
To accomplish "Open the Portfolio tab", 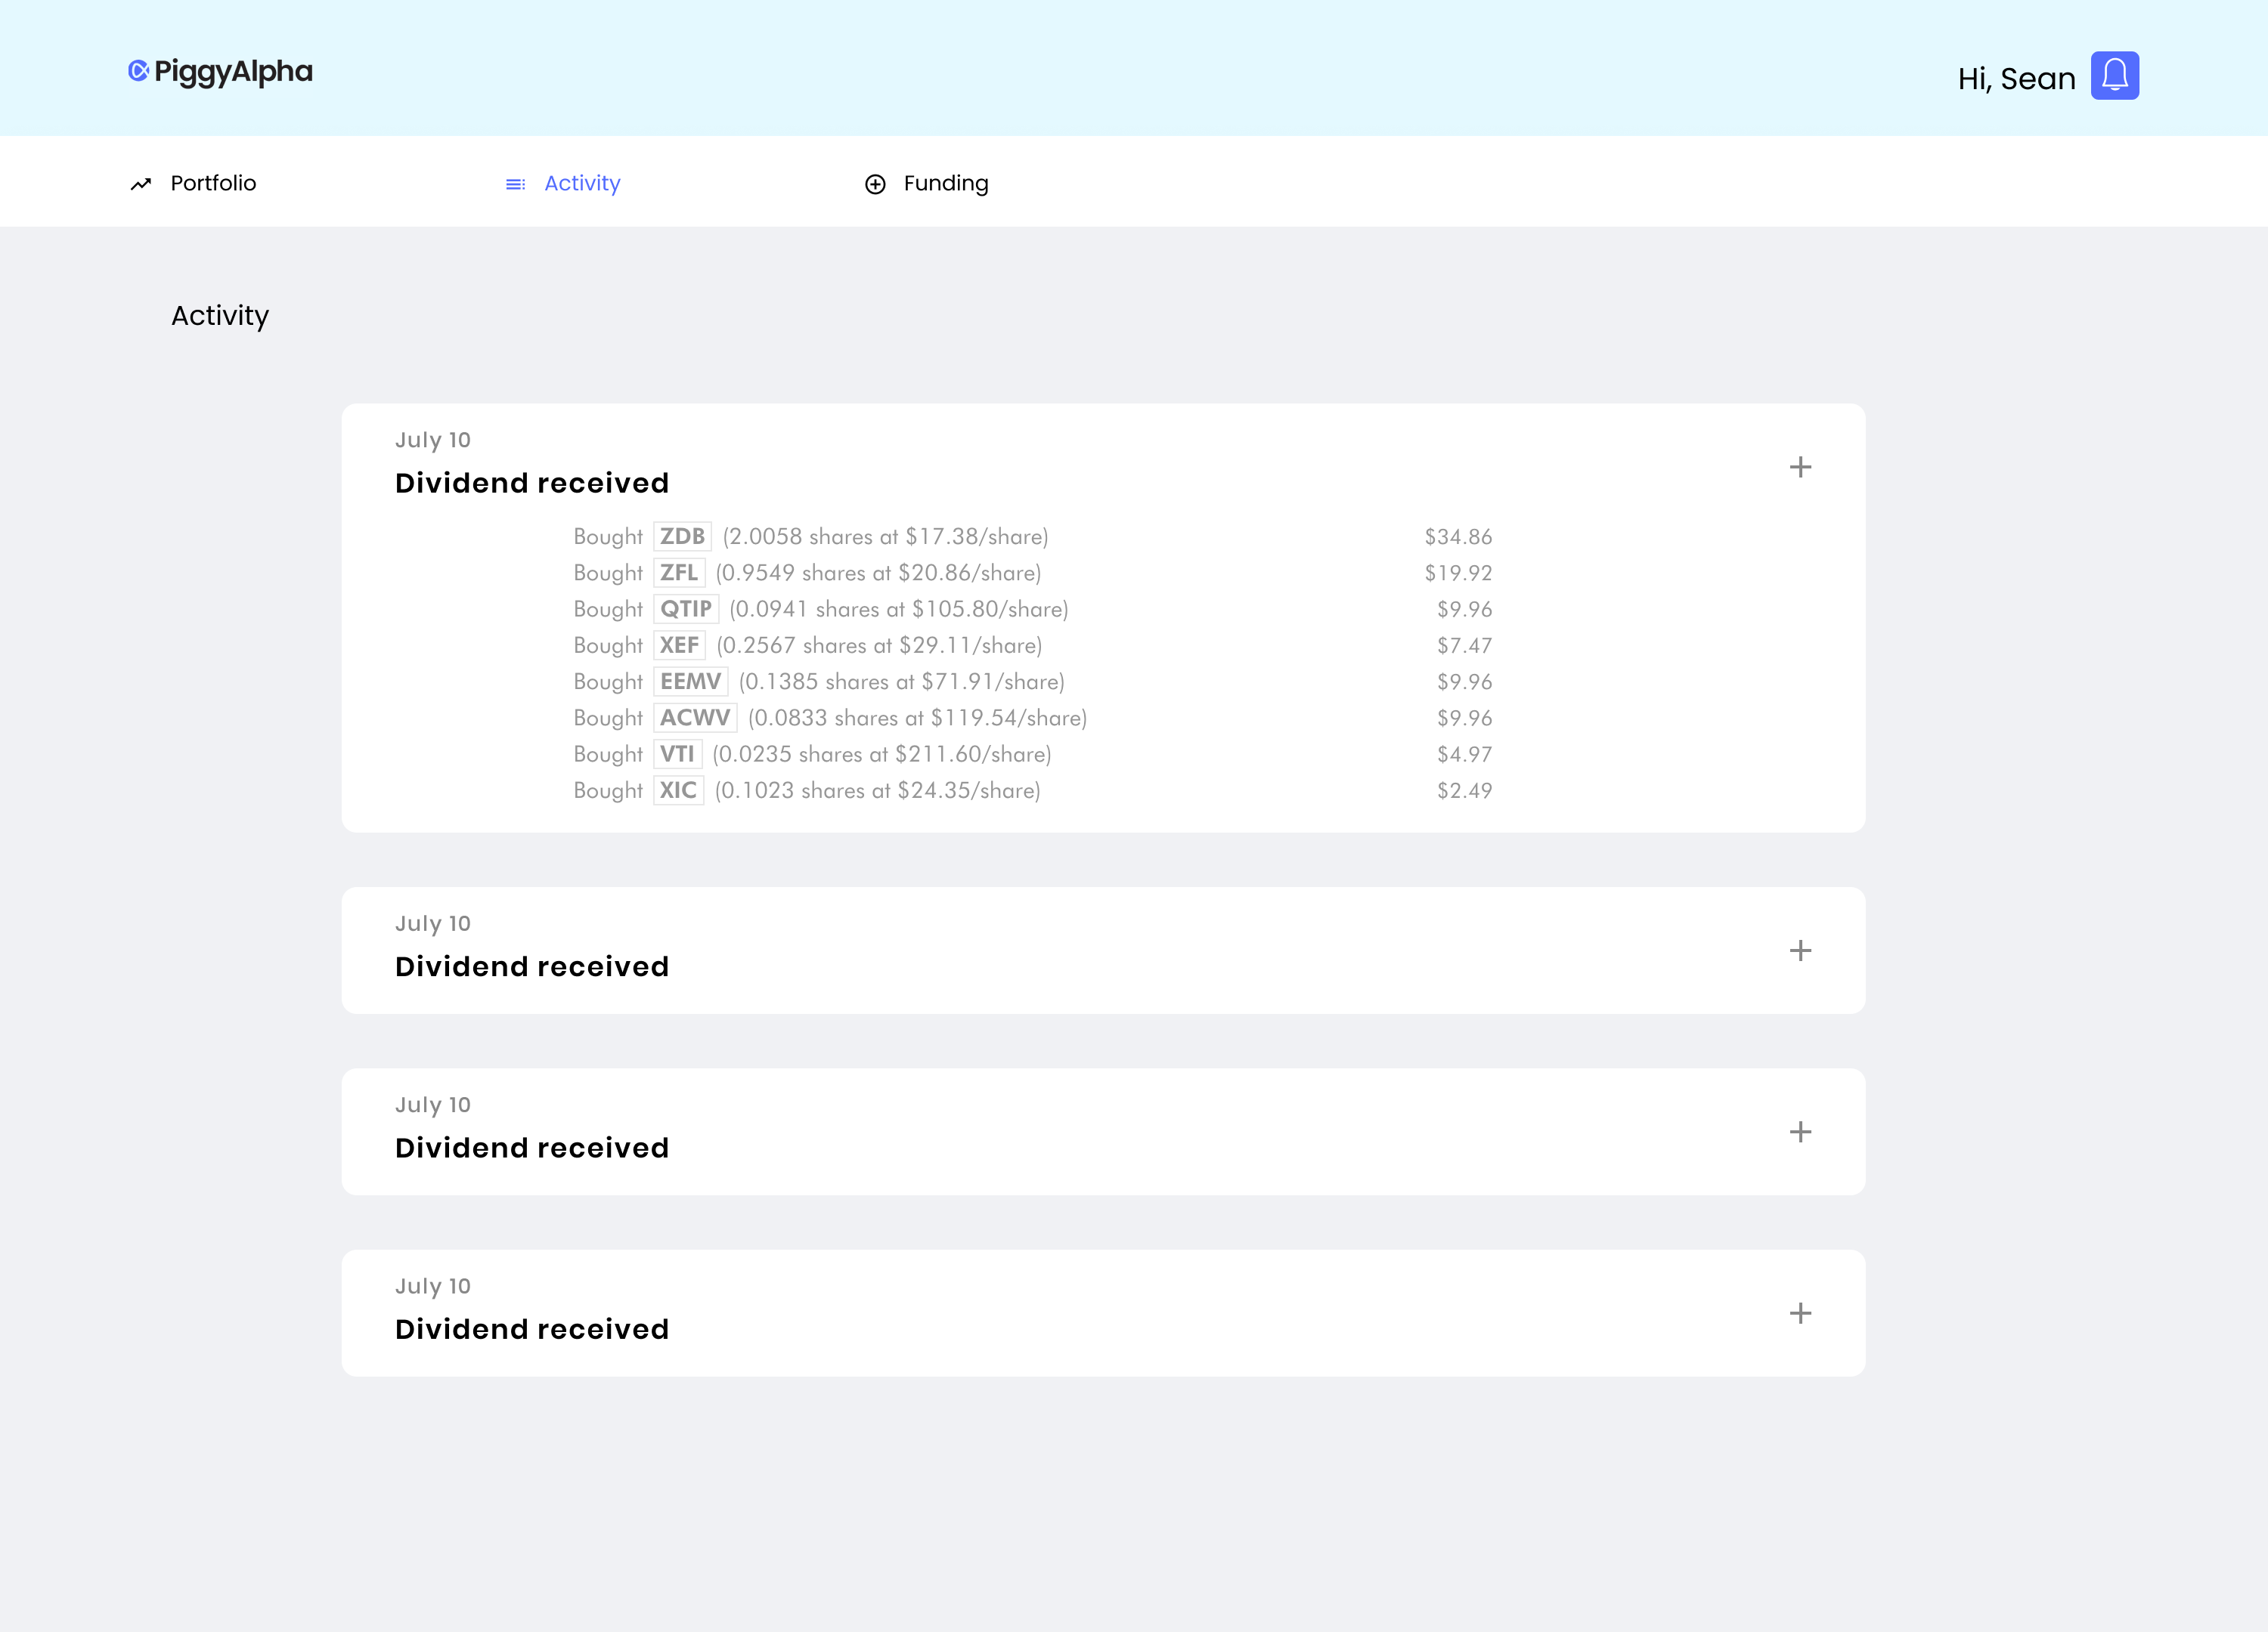I will pos(213,183).
